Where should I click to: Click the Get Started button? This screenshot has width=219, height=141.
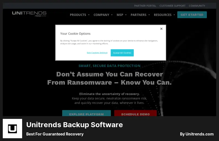coord(192,15)
